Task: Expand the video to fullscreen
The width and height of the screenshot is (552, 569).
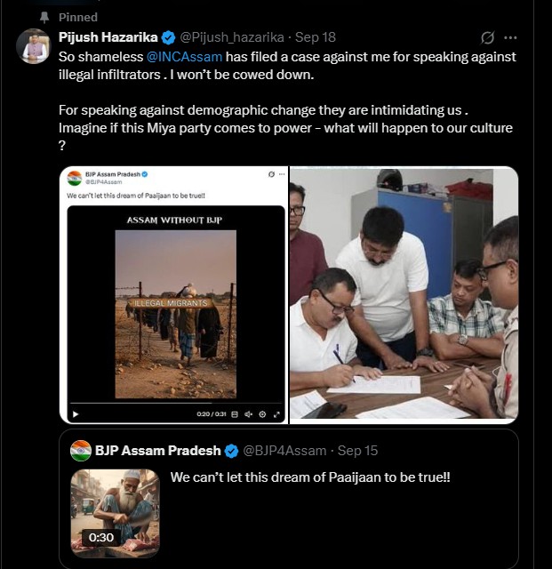Action: point(276,413)
